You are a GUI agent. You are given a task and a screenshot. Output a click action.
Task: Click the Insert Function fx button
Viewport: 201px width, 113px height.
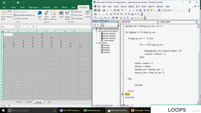coord(33,27)
